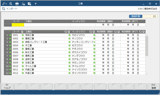Select the 屋根工事 cell
This screenshot has width=160, height=95.
pyautogui.click(x=47, y=49)
